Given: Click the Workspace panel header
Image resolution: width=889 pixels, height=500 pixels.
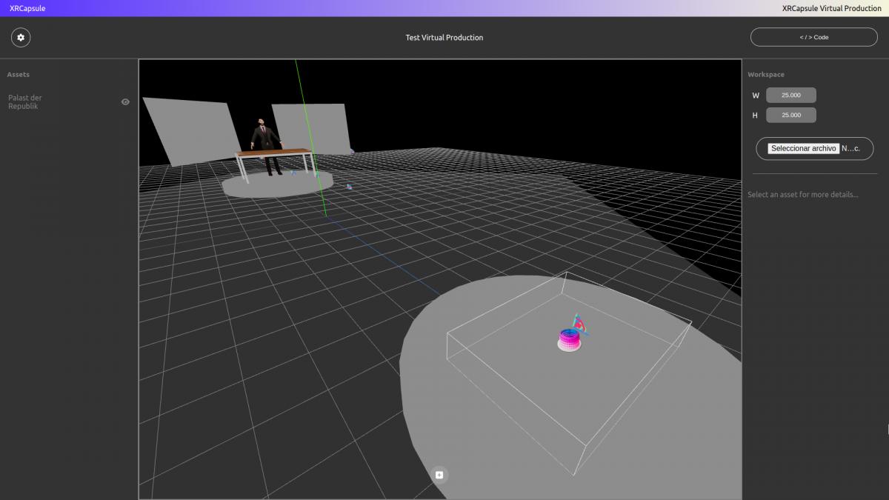Looking at the screenshot, I should tap(765, 74).
